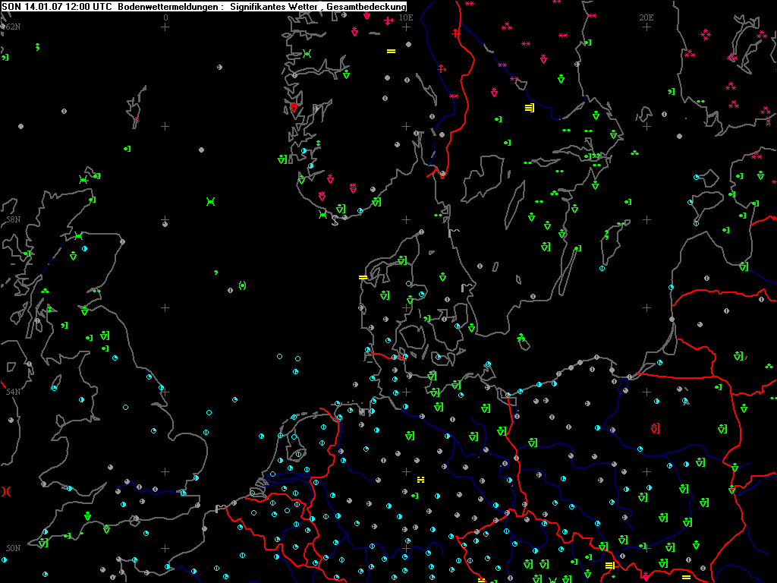The image size is (777, 583).
Task: Click the yellow fog symbol off Denmark's west coast
Action: tap(363, 277)
